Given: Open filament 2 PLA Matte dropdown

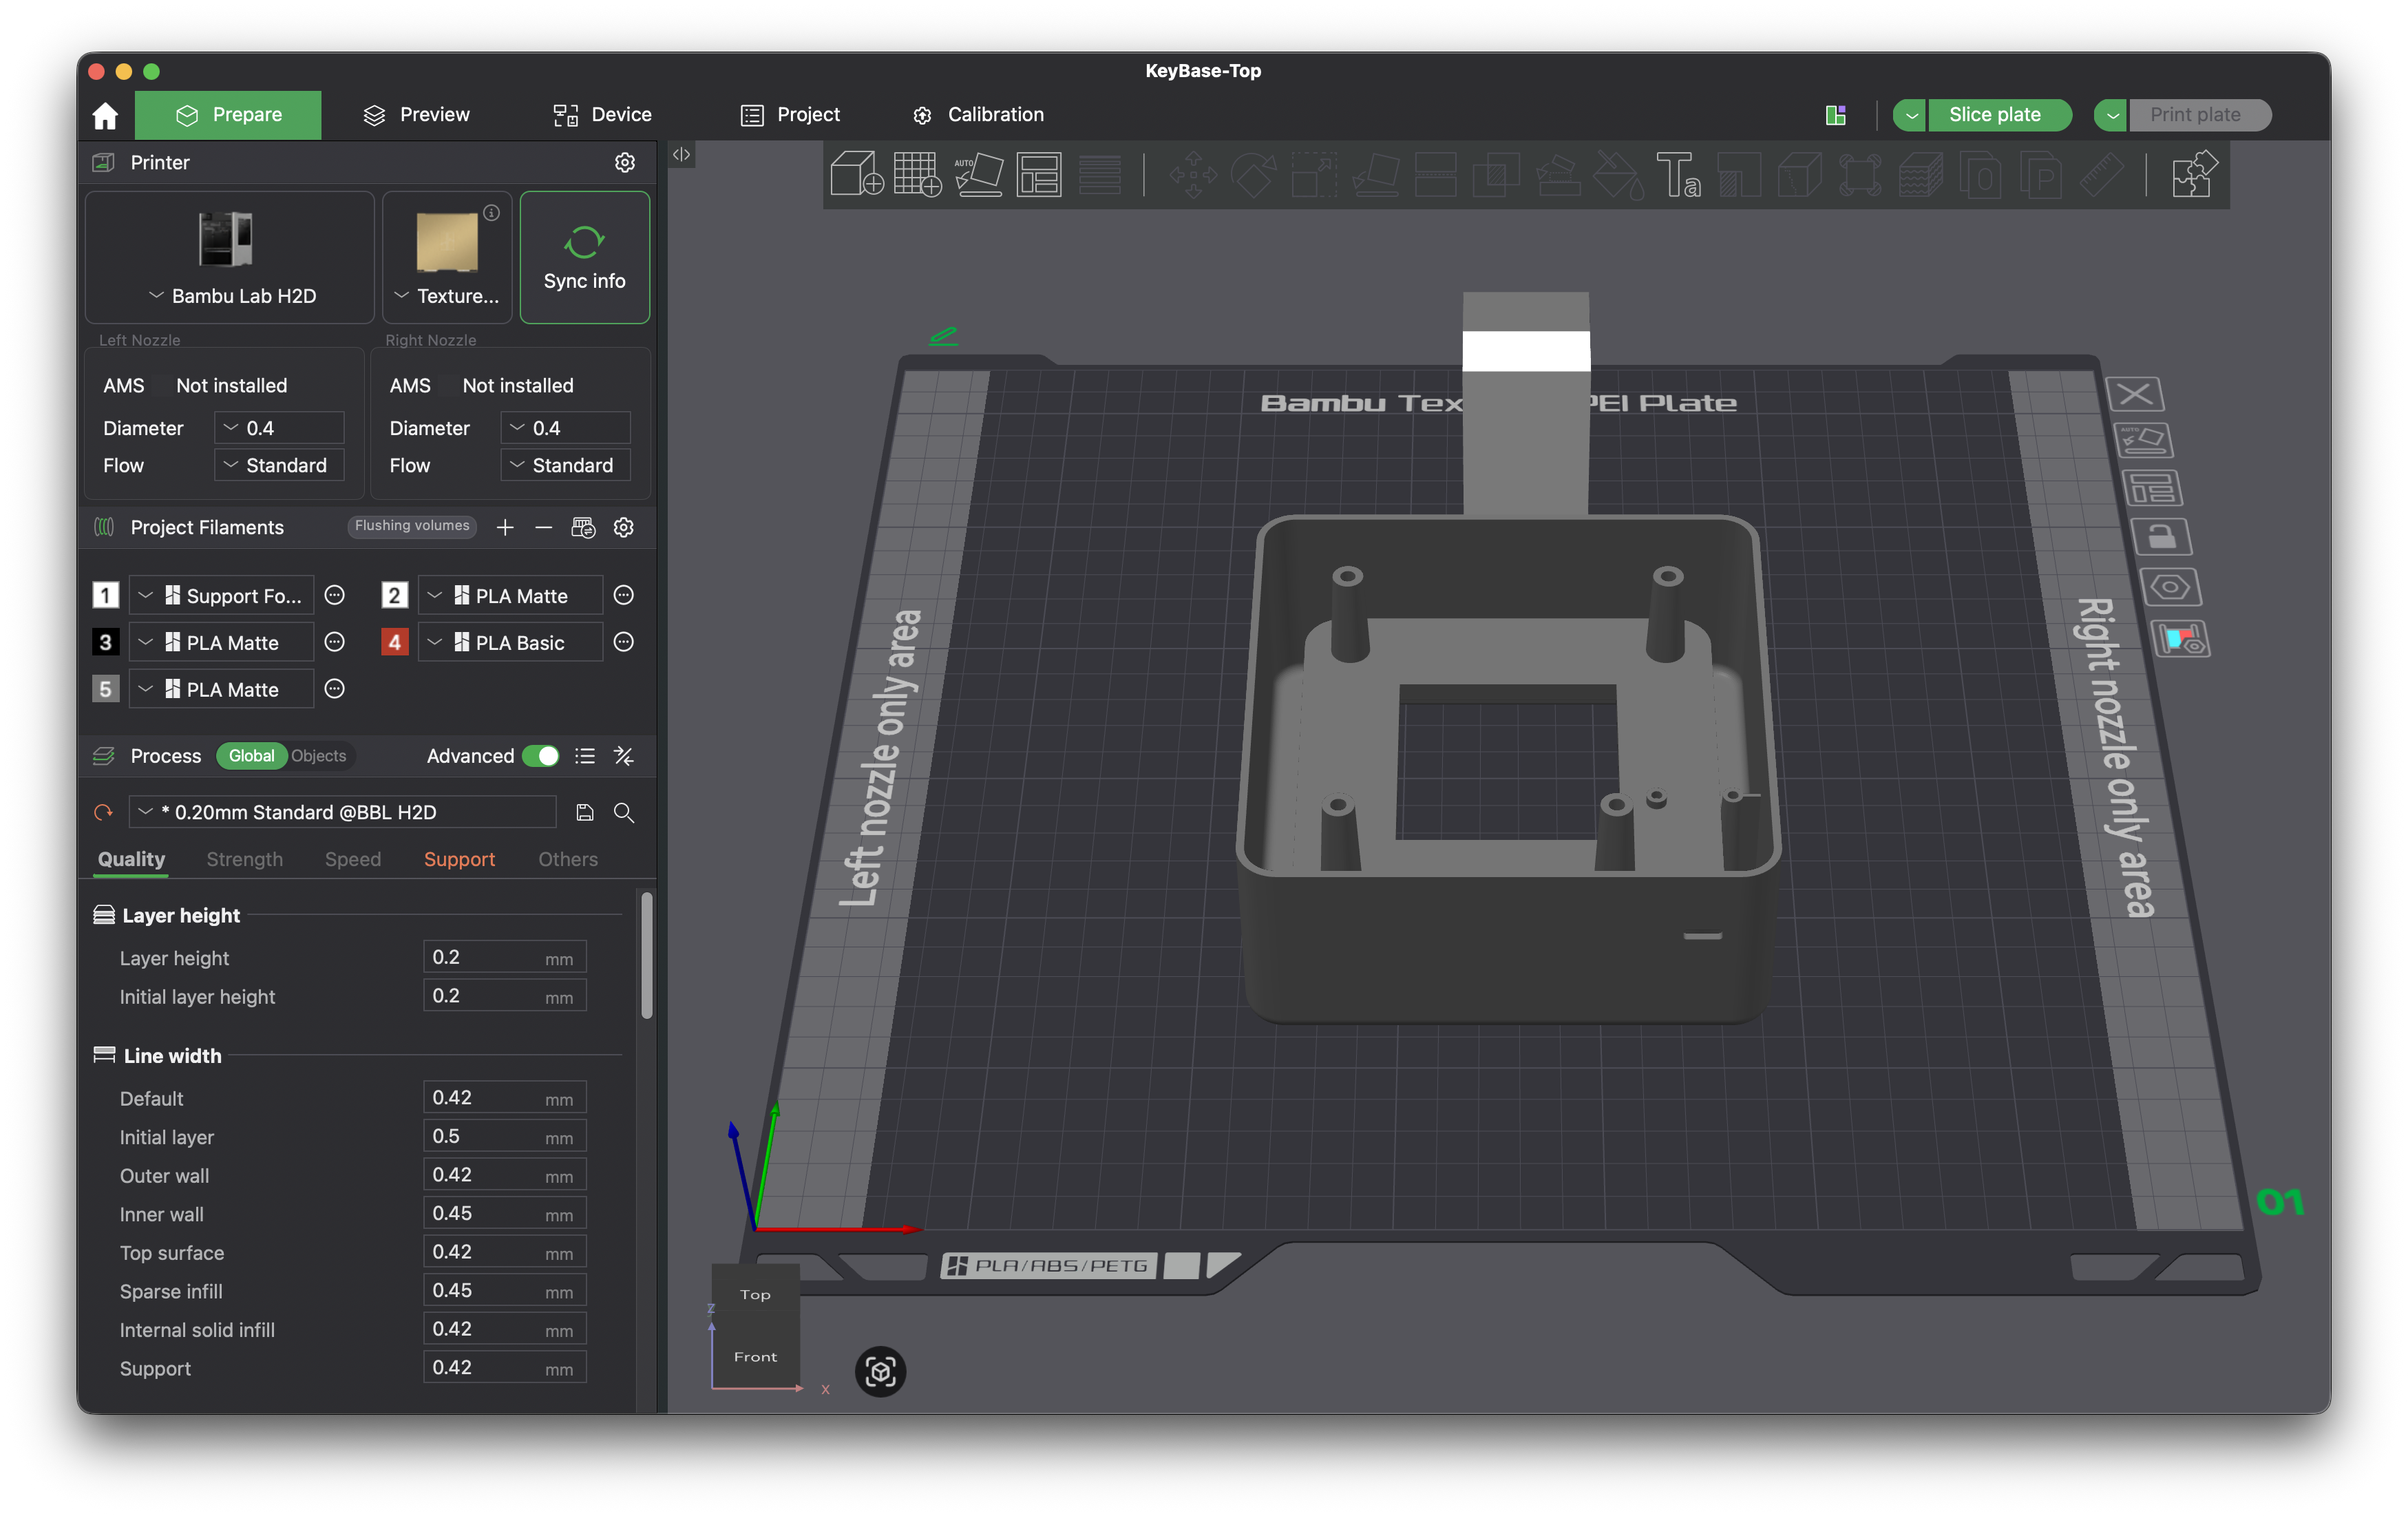Looking at the screenshot, I should coord(511,595).
